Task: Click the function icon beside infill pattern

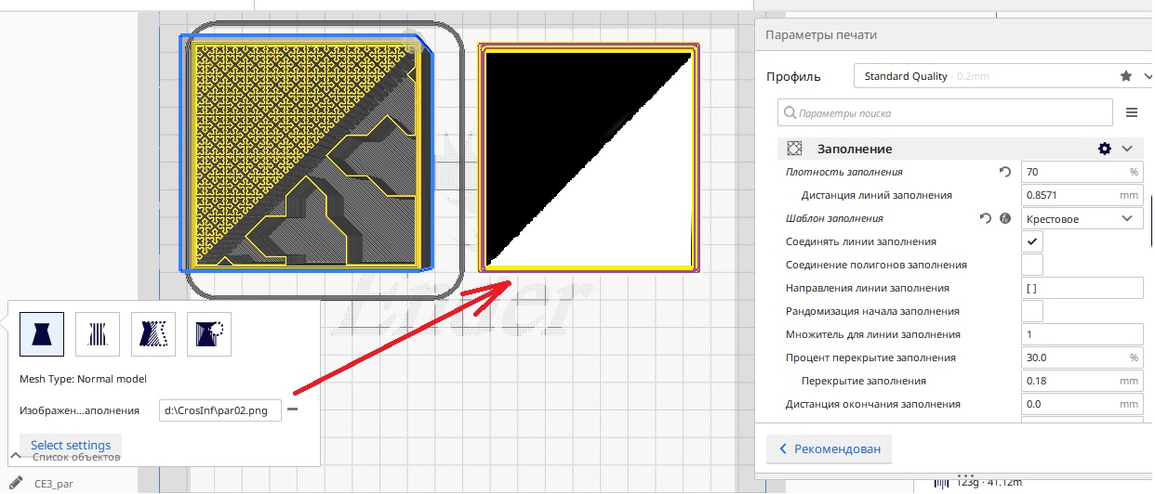Action: [x=1004, y=218]
